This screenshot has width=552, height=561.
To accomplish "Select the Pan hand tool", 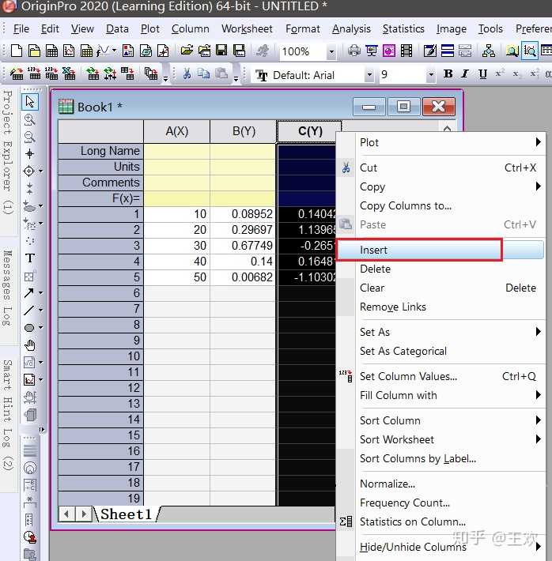I will tap(30, 345).
